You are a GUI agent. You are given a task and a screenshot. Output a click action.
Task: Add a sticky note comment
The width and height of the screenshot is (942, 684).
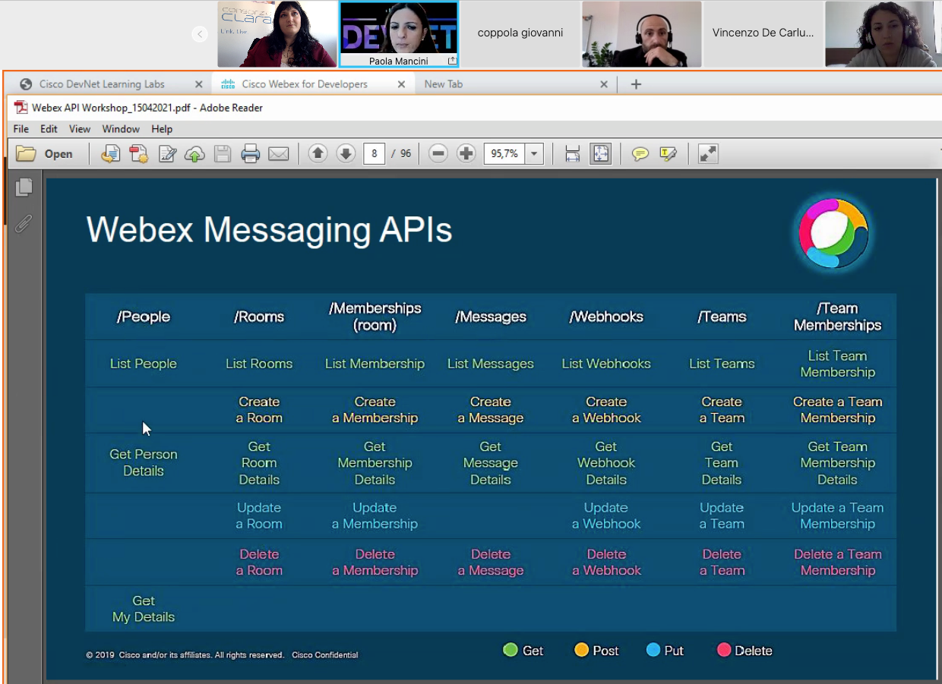tap(640, 154)
